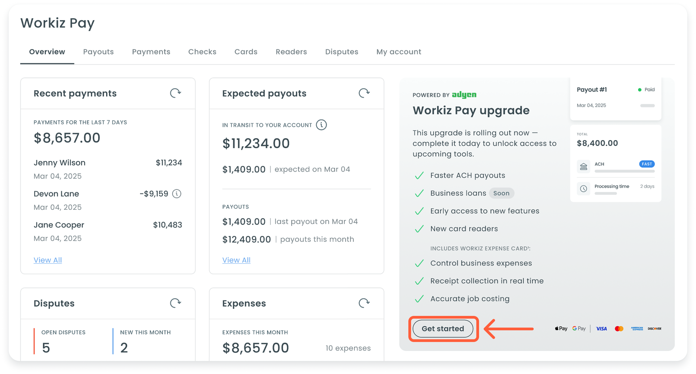Image resolution: width=696 pixels, height=374 pixels.
Task: Select the Jenny Wilson payment entry
Action: pyautogui.click(x=108, y=169)
